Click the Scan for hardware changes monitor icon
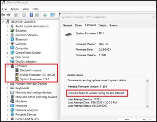Screen dimensions: 157x122 pyautogui.click(x=52, y=15)
